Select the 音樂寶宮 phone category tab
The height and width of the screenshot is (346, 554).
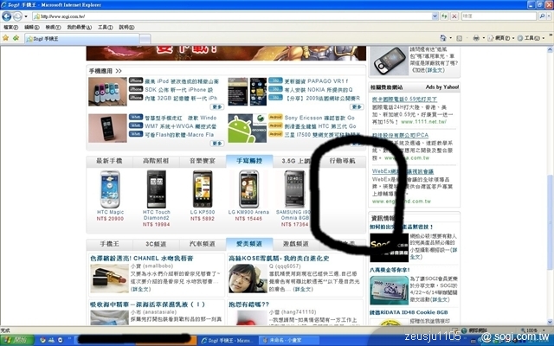[x=202, y=161]
